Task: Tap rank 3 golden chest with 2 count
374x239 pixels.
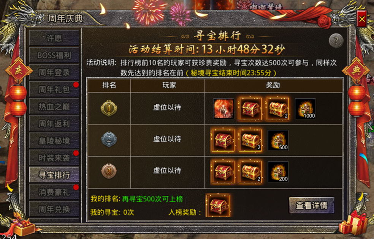Action: (x=250, y=172)
